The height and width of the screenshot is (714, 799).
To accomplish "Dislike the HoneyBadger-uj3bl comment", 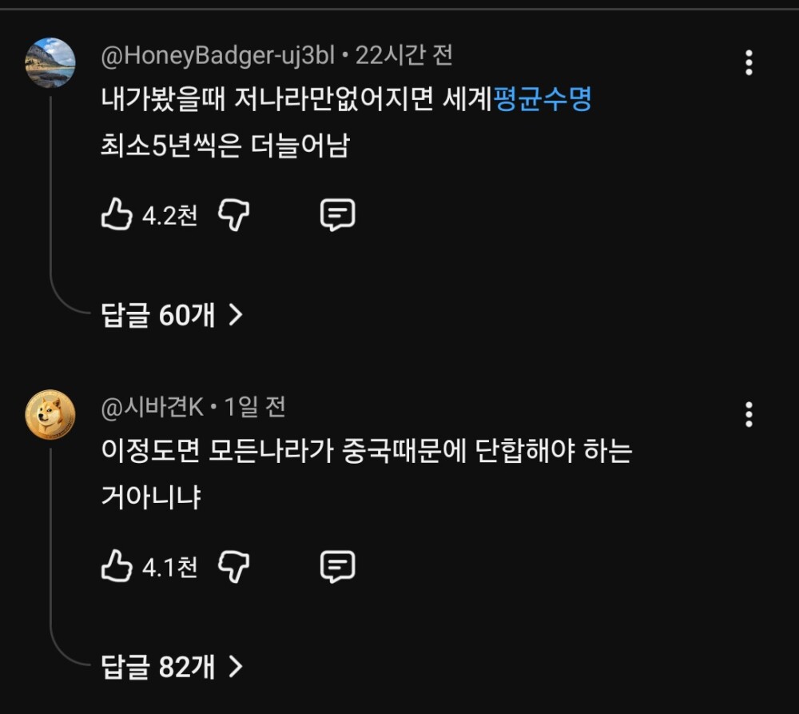I will pos(234,215).
